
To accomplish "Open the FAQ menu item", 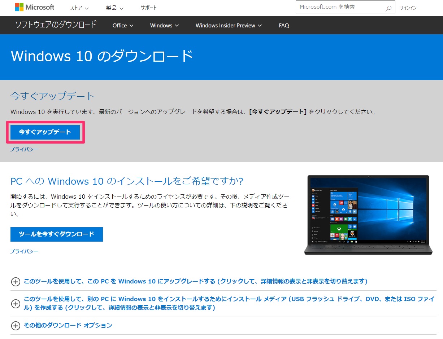I will [x=284, y=26].
